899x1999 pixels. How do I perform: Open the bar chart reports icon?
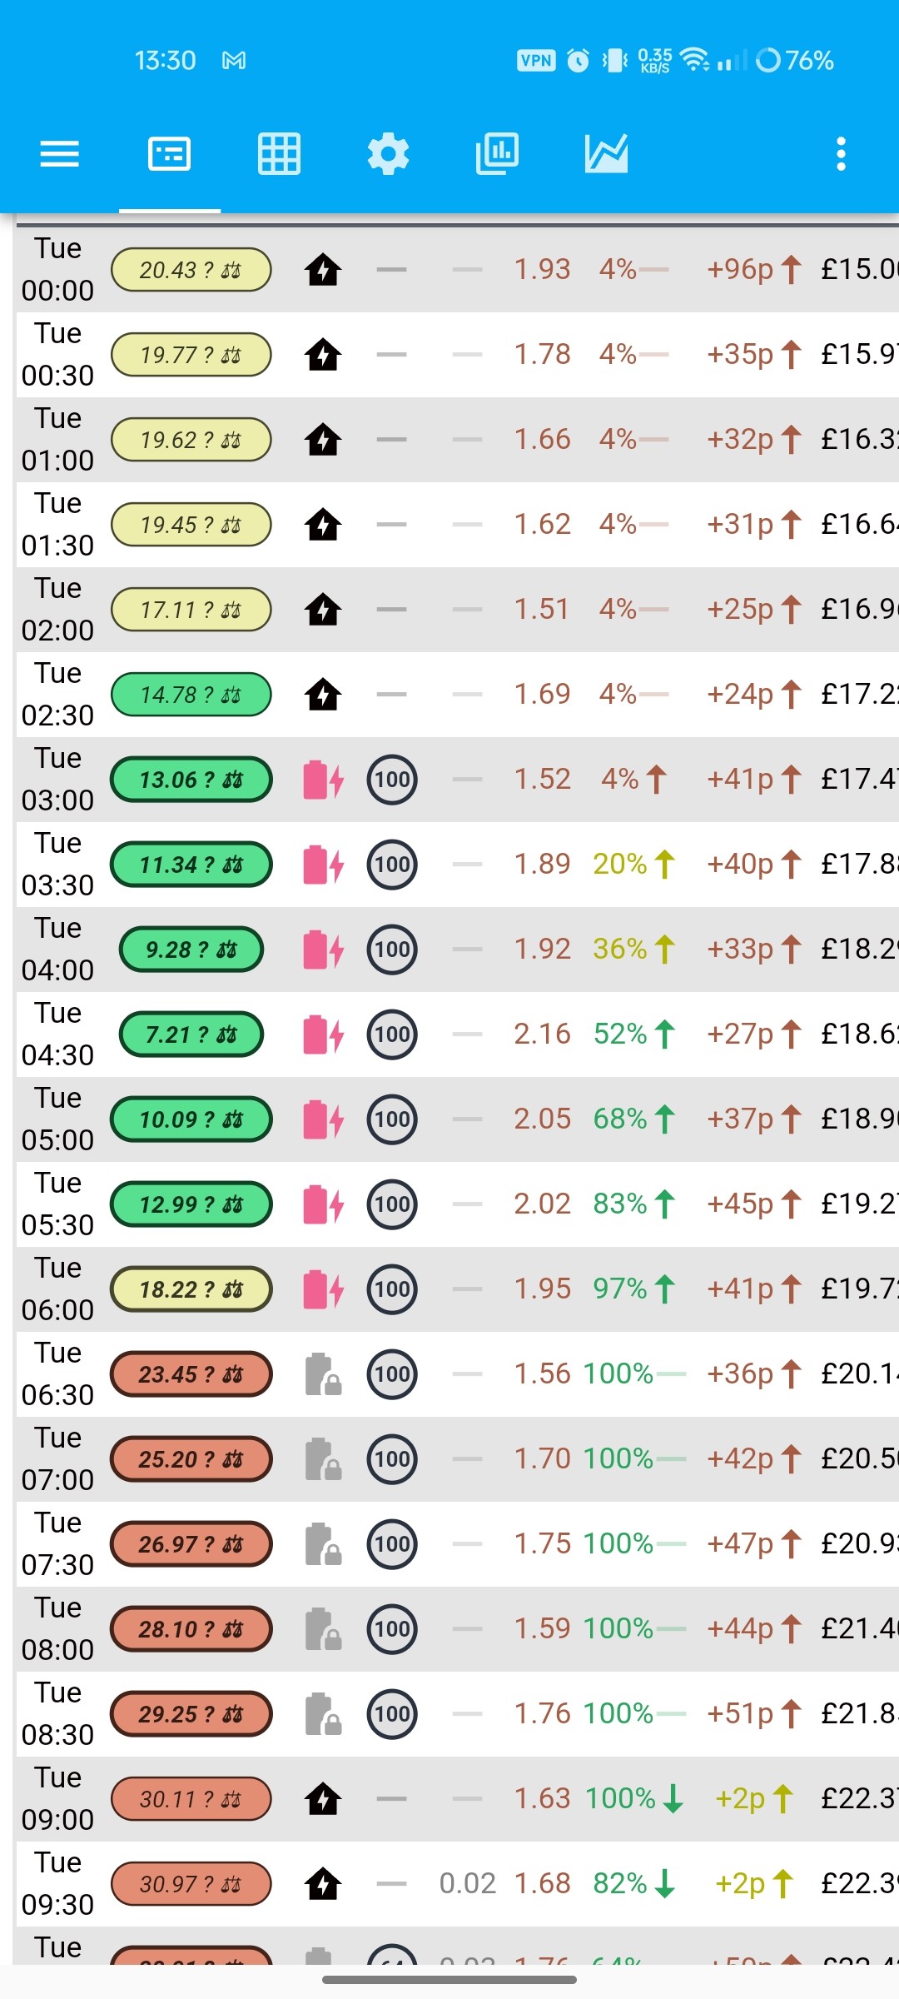coord(497,154)
